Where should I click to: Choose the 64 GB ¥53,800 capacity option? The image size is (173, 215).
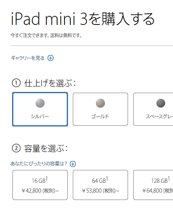100,185
